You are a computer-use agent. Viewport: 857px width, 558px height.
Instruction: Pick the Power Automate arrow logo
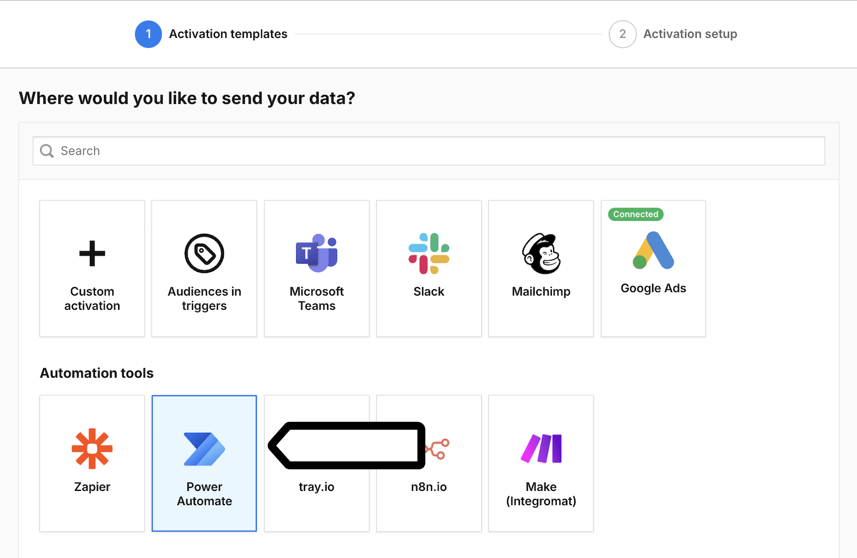[204, 449]
